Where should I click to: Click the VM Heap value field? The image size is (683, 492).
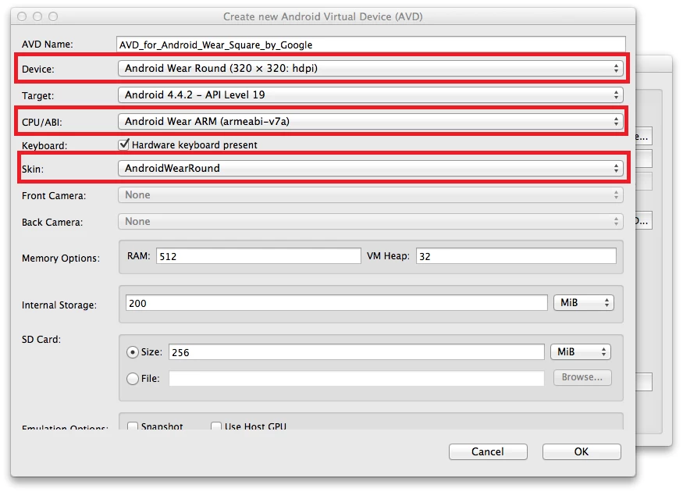pyautogui.click(x=516, y=256)
